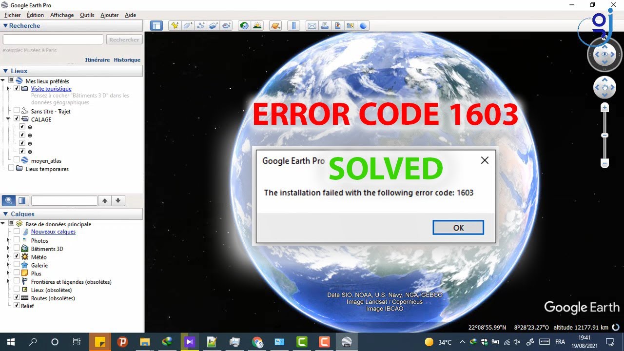Click the Rechercher button
Screen dimensions: 624x351
124,39
